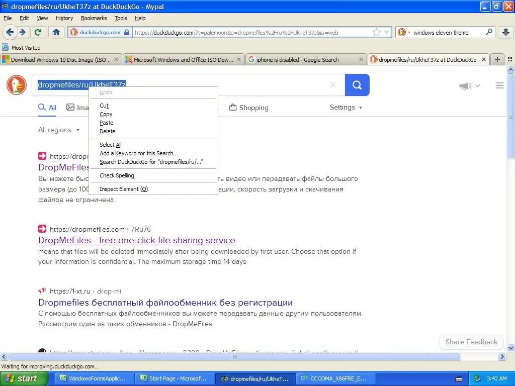The image size is (515, 386).
Task: Clear the DuckDuckGo search box with X
Action: point(333,85)
